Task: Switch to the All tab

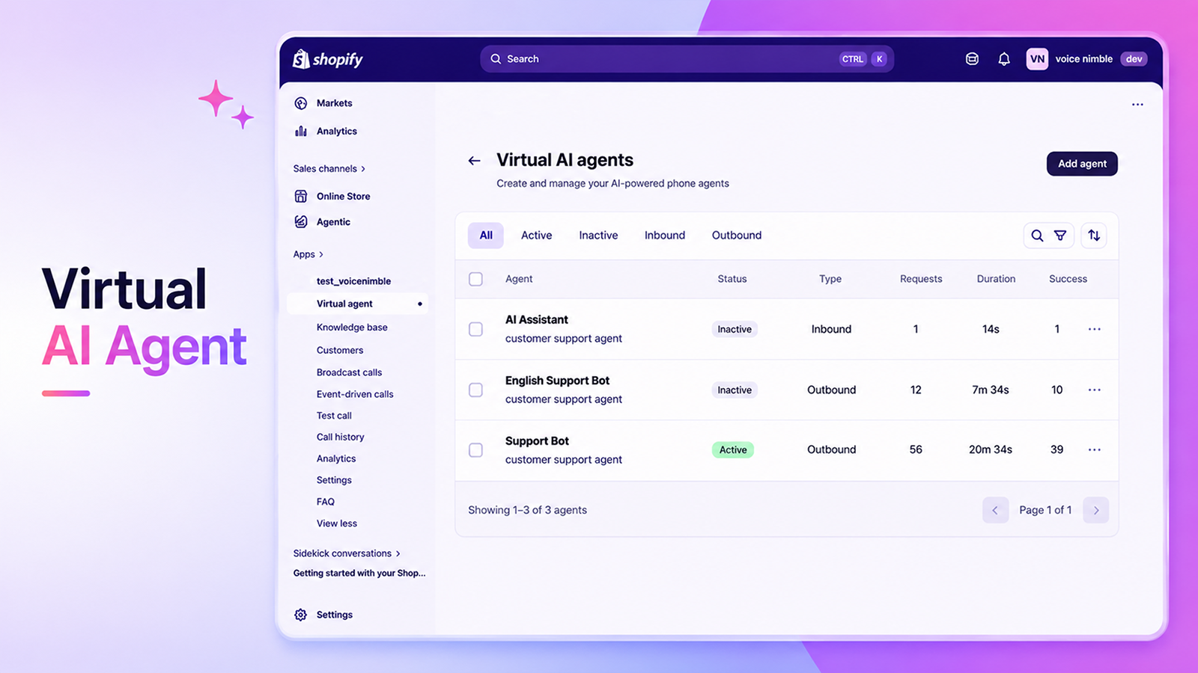Action: 486,236
